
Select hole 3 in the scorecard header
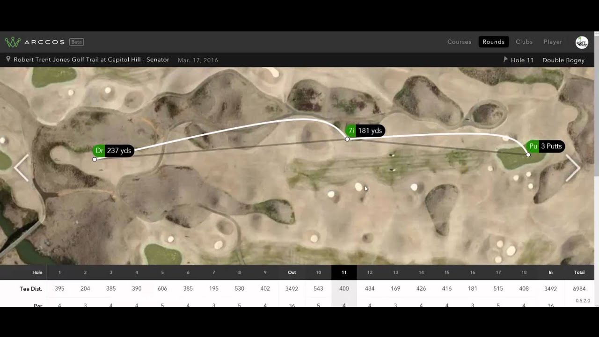tap(111, 272)
